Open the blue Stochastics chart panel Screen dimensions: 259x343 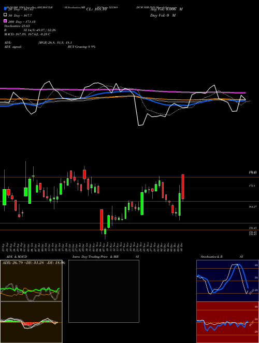click(x=227, y=281)
